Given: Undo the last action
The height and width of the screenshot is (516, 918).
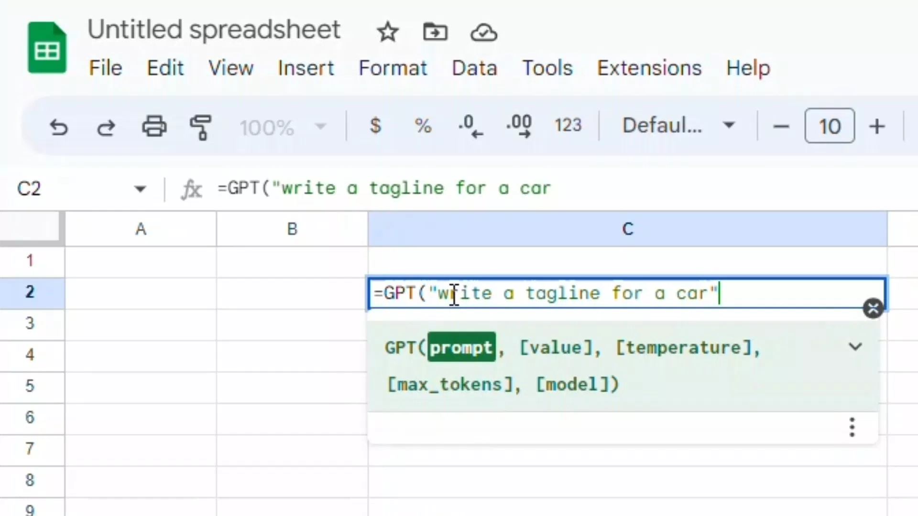Looking at the screenshot, I should 58,127.
